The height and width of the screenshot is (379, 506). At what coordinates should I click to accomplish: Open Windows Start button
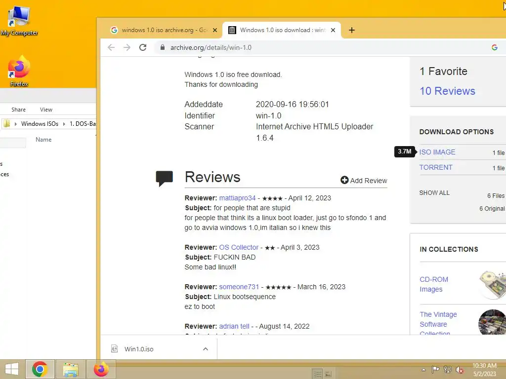point(12,369)
